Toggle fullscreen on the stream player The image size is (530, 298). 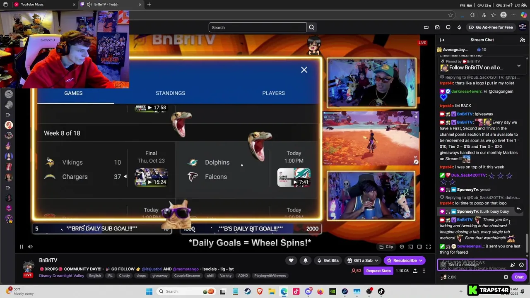tap(429, 247)
